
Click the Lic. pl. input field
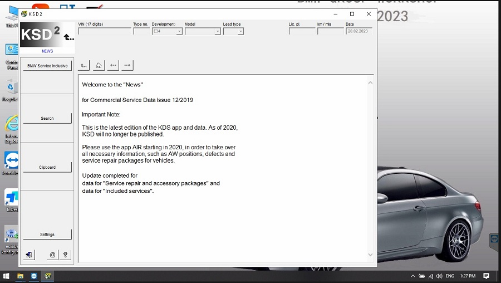[x=302, y=31]
